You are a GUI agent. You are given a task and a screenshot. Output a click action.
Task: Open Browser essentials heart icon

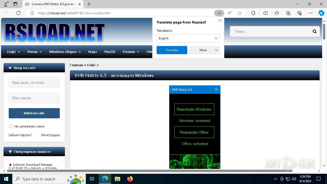(x=299, y=13)
